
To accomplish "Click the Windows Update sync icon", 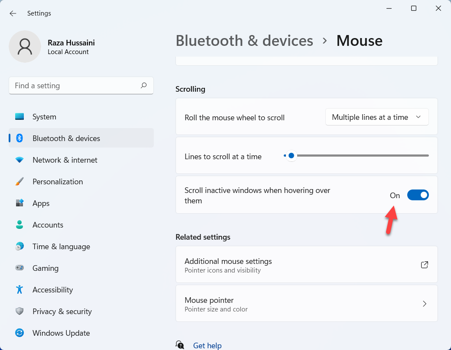I will [19, 333].
